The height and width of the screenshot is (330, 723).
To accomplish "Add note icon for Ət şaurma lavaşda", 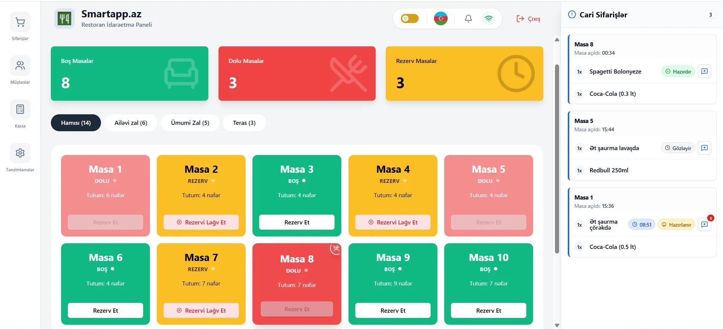I will tap(705, 148).
